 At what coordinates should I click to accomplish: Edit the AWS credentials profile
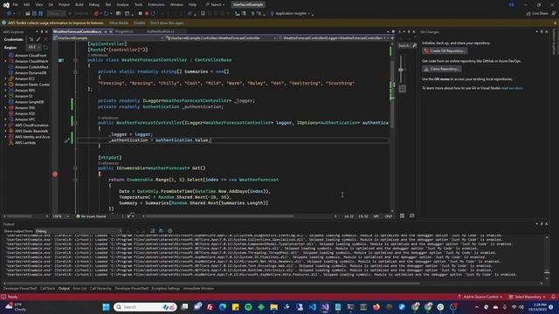(x=38, y=39)
